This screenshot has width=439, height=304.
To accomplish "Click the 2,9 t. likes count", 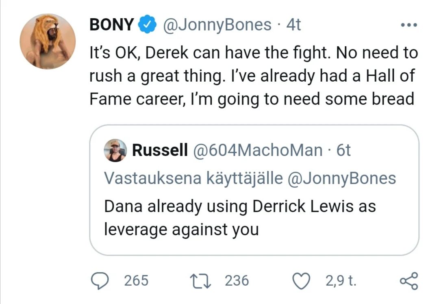I will [341, 281].
